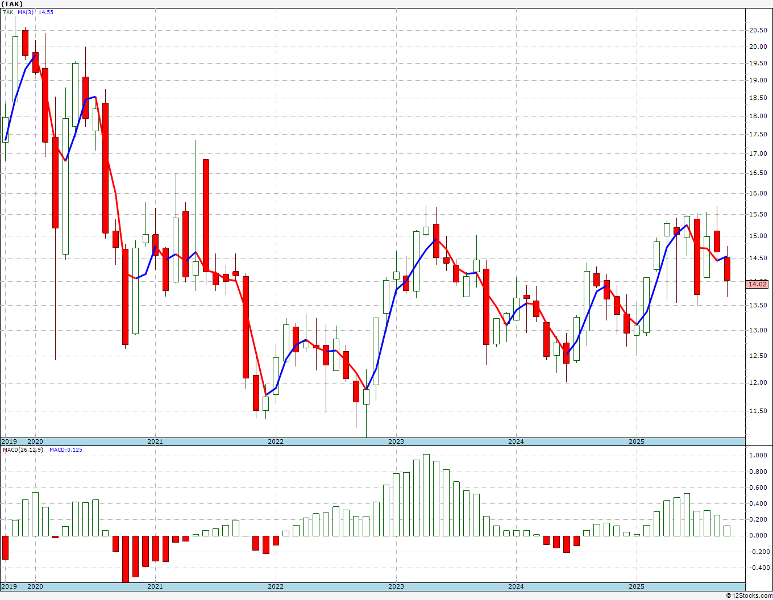Select 2020 on the price chart time axis
The image size is (773, 600).
35,441
